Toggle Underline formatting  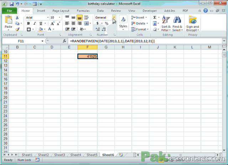(x=41, y=23)
